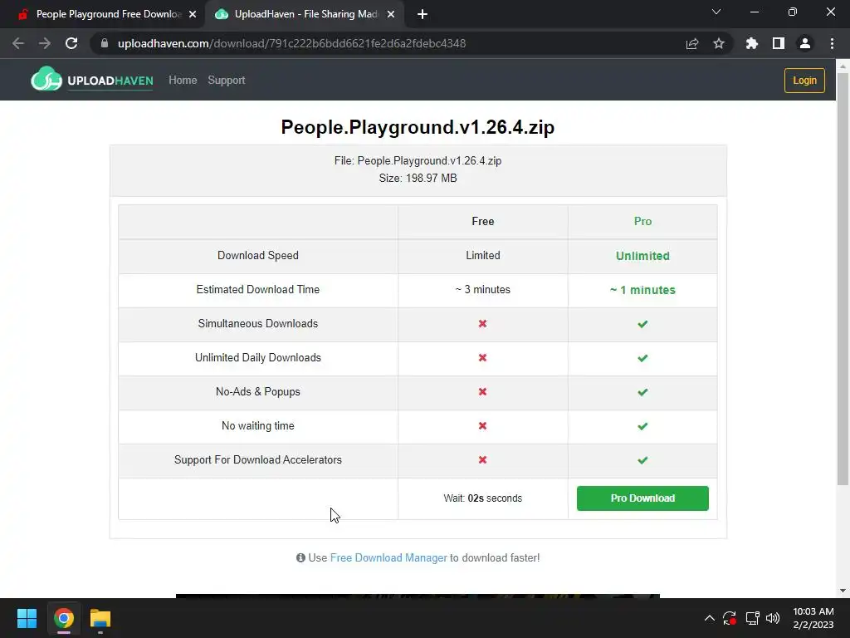Reload the UploadHaven page
Viewport: 850px width, 638px height.
click(x=71, y=43)
